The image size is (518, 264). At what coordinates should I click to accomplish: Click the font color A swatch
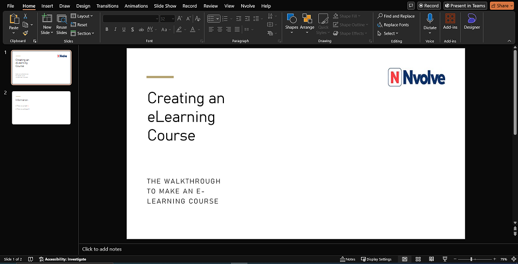193,29
